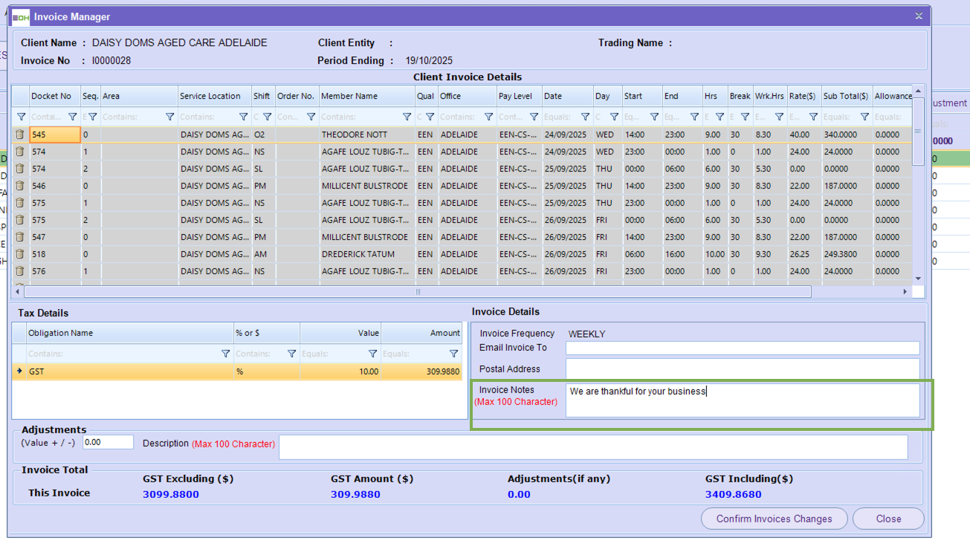The width and height of the screenshot is (970, 555).
Task: Open filter funnel for Obligation Name column
Action: tap(226, 354)
